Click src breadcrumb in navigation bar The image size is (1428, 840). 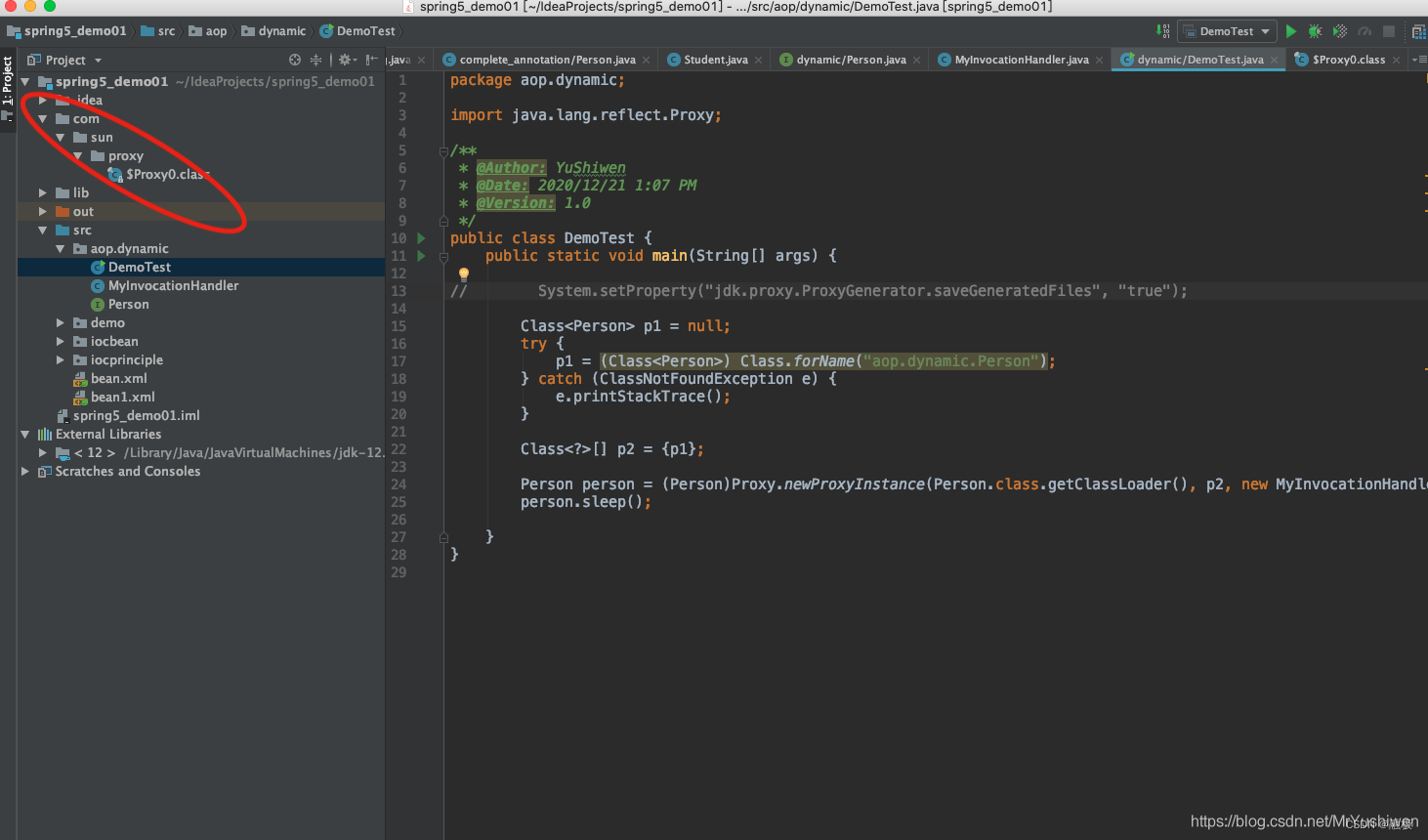tap(158, 31)
